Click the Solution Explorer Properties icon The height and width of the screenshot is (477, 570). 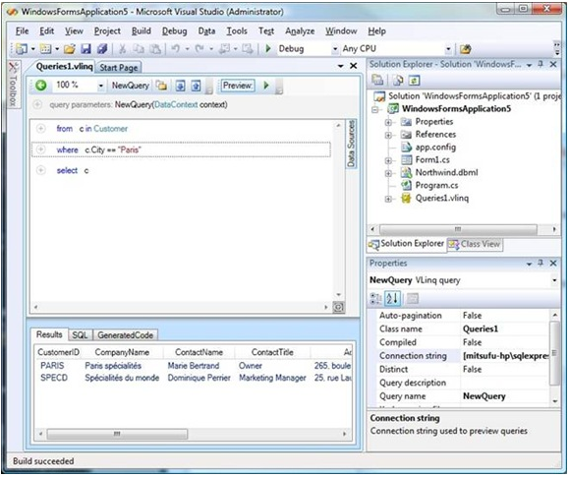[377, 80]
